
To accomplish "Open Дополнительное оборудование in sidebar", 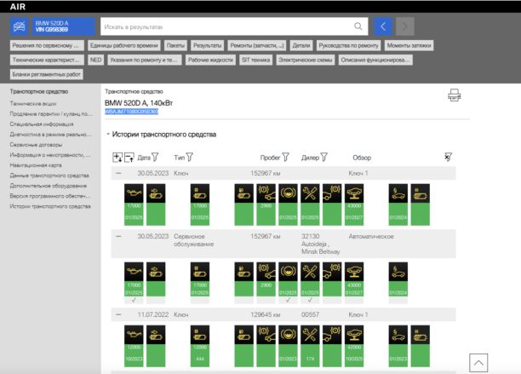I will click(x=49, y=186).
